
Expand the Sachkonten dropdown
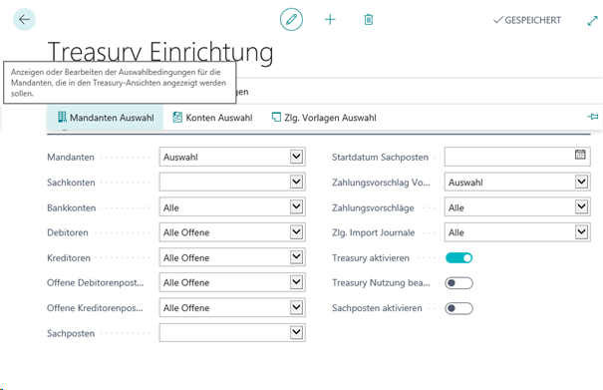(x=296, y=182)
